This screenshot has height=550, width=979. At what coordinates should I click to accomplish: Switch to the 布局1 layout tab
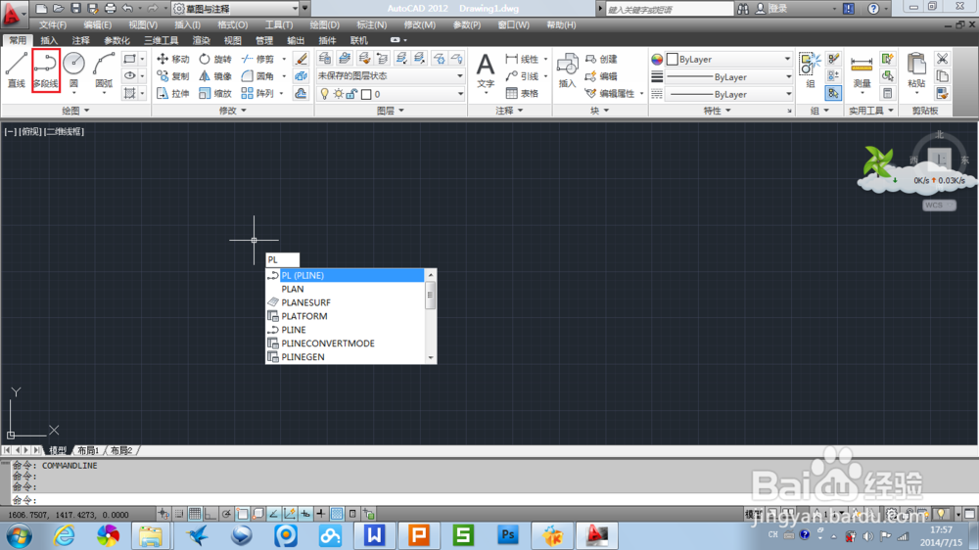point(88,450)
